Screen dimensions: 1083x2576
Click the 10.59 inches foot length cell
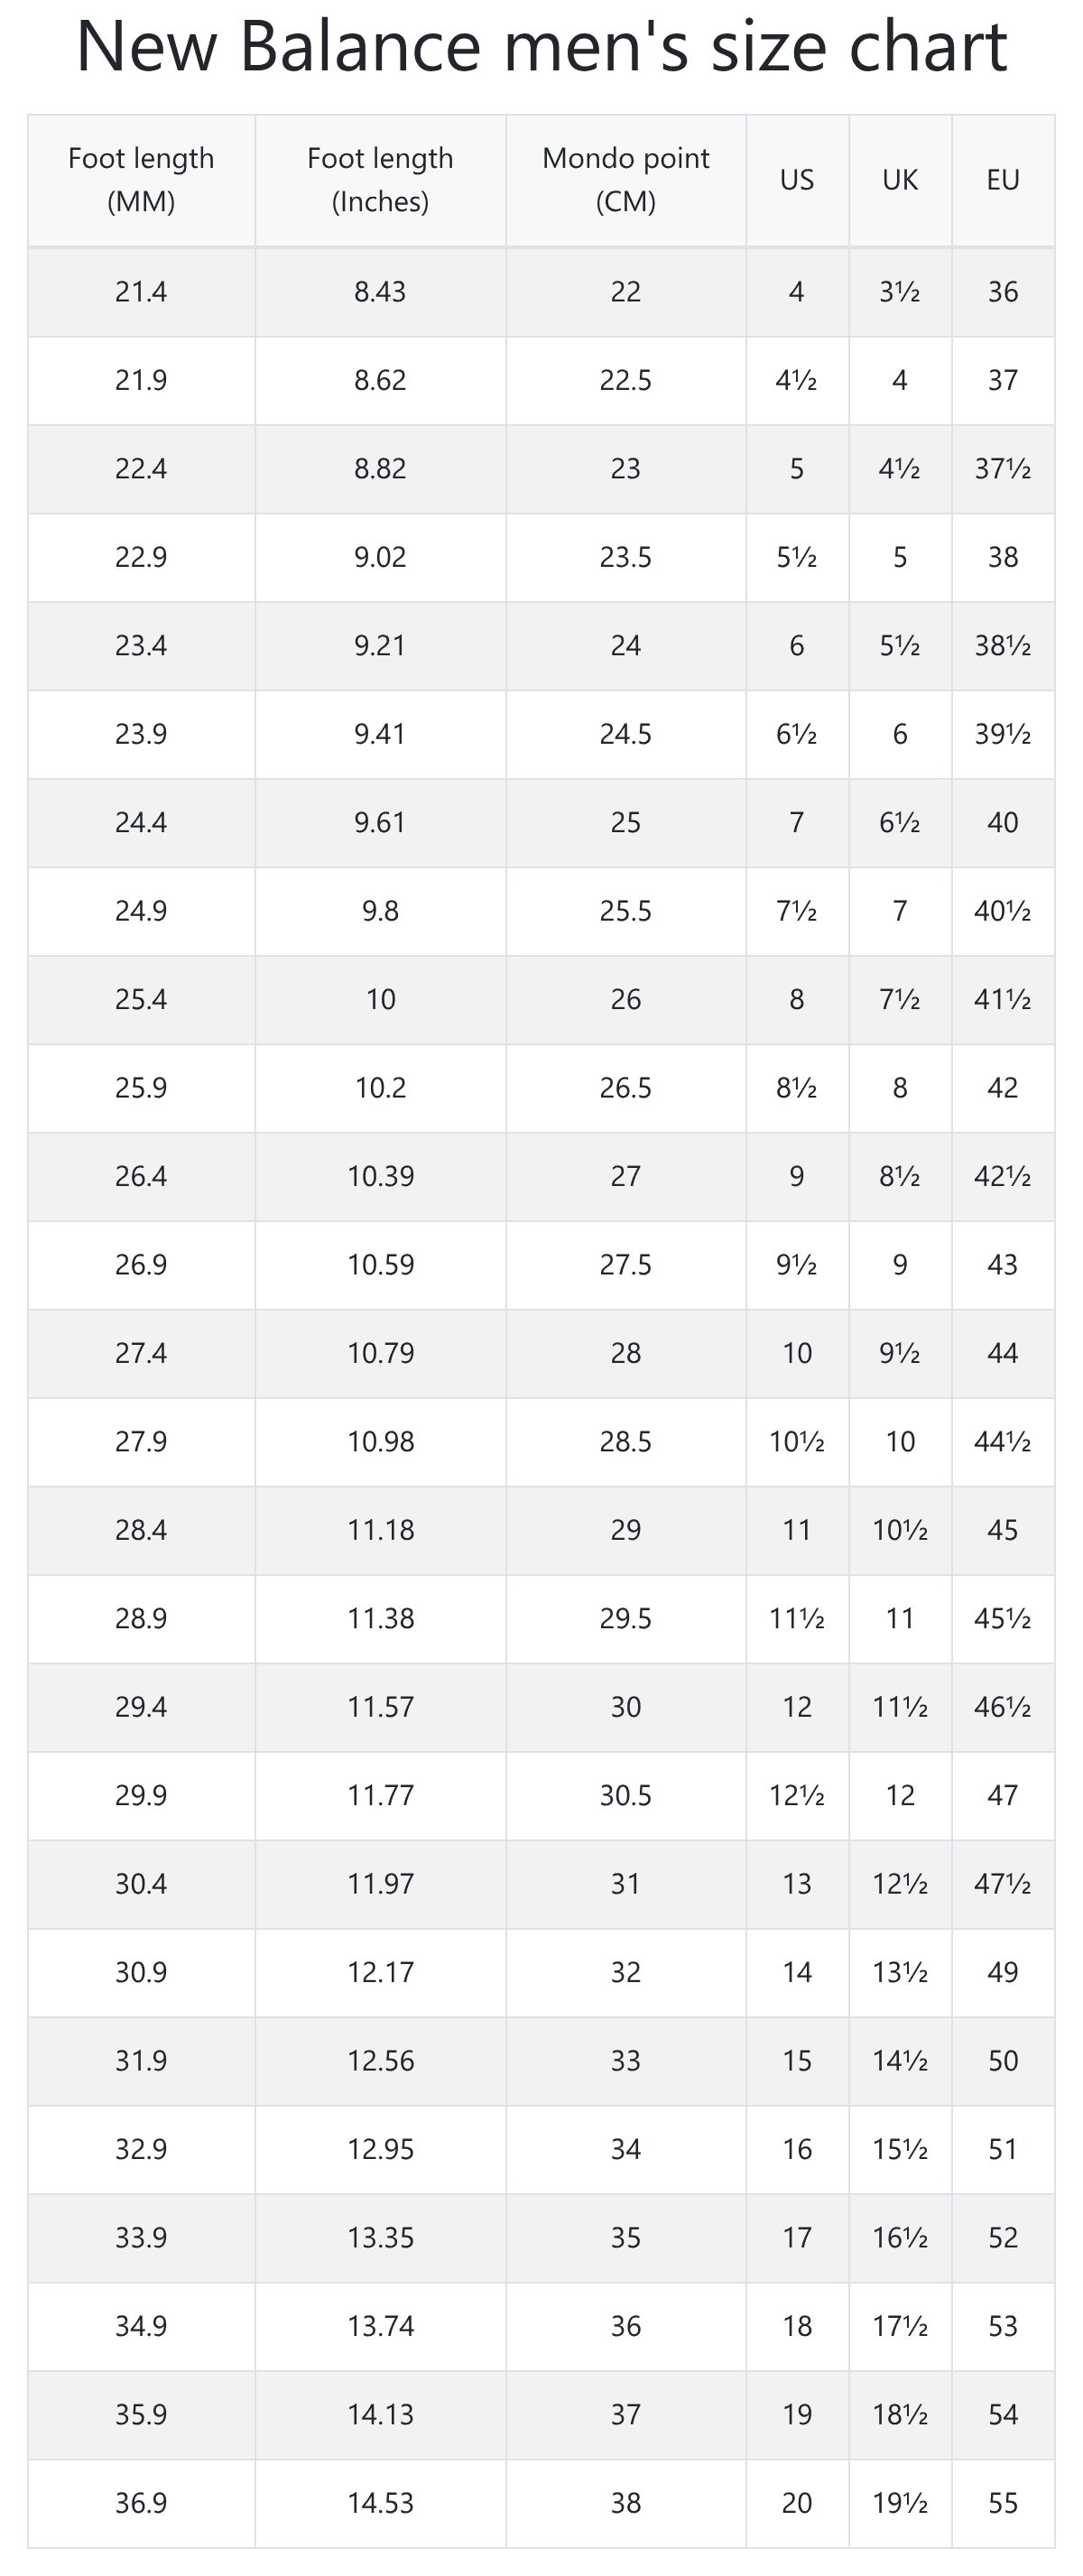(380, 1265)
